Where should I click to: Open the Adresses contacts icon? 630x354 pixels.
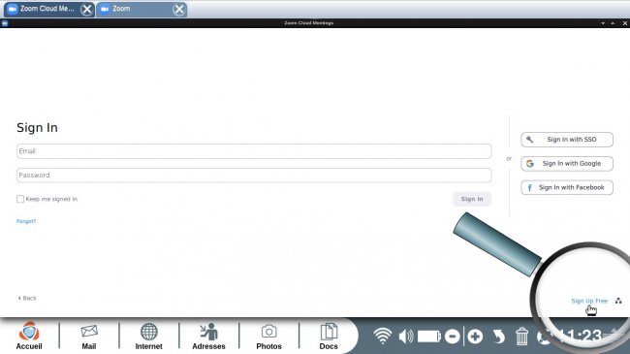[x=208, y=336]
